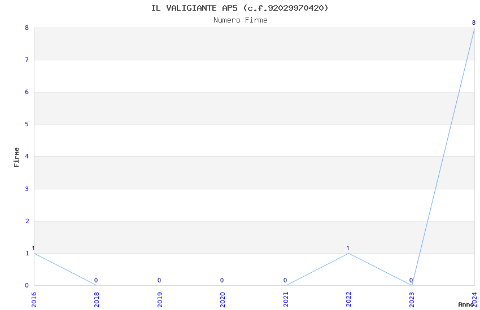
Task: Click the y-axis tick value 2
Action: (27, 221)
